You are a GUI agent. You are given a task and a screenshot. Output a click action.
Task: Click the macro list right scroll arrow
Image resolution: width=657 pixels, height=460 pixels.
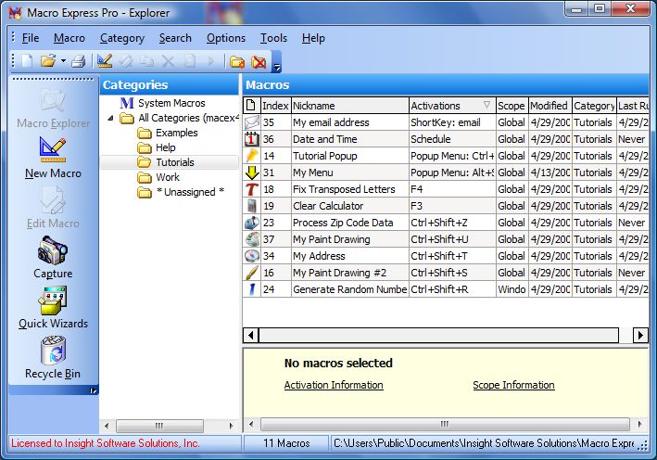tap(640, 335)
